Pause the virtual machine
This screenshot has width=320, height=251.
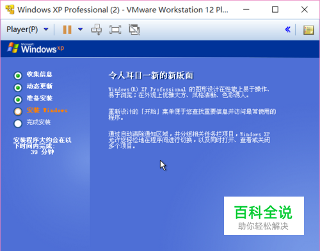pos(67,29)
